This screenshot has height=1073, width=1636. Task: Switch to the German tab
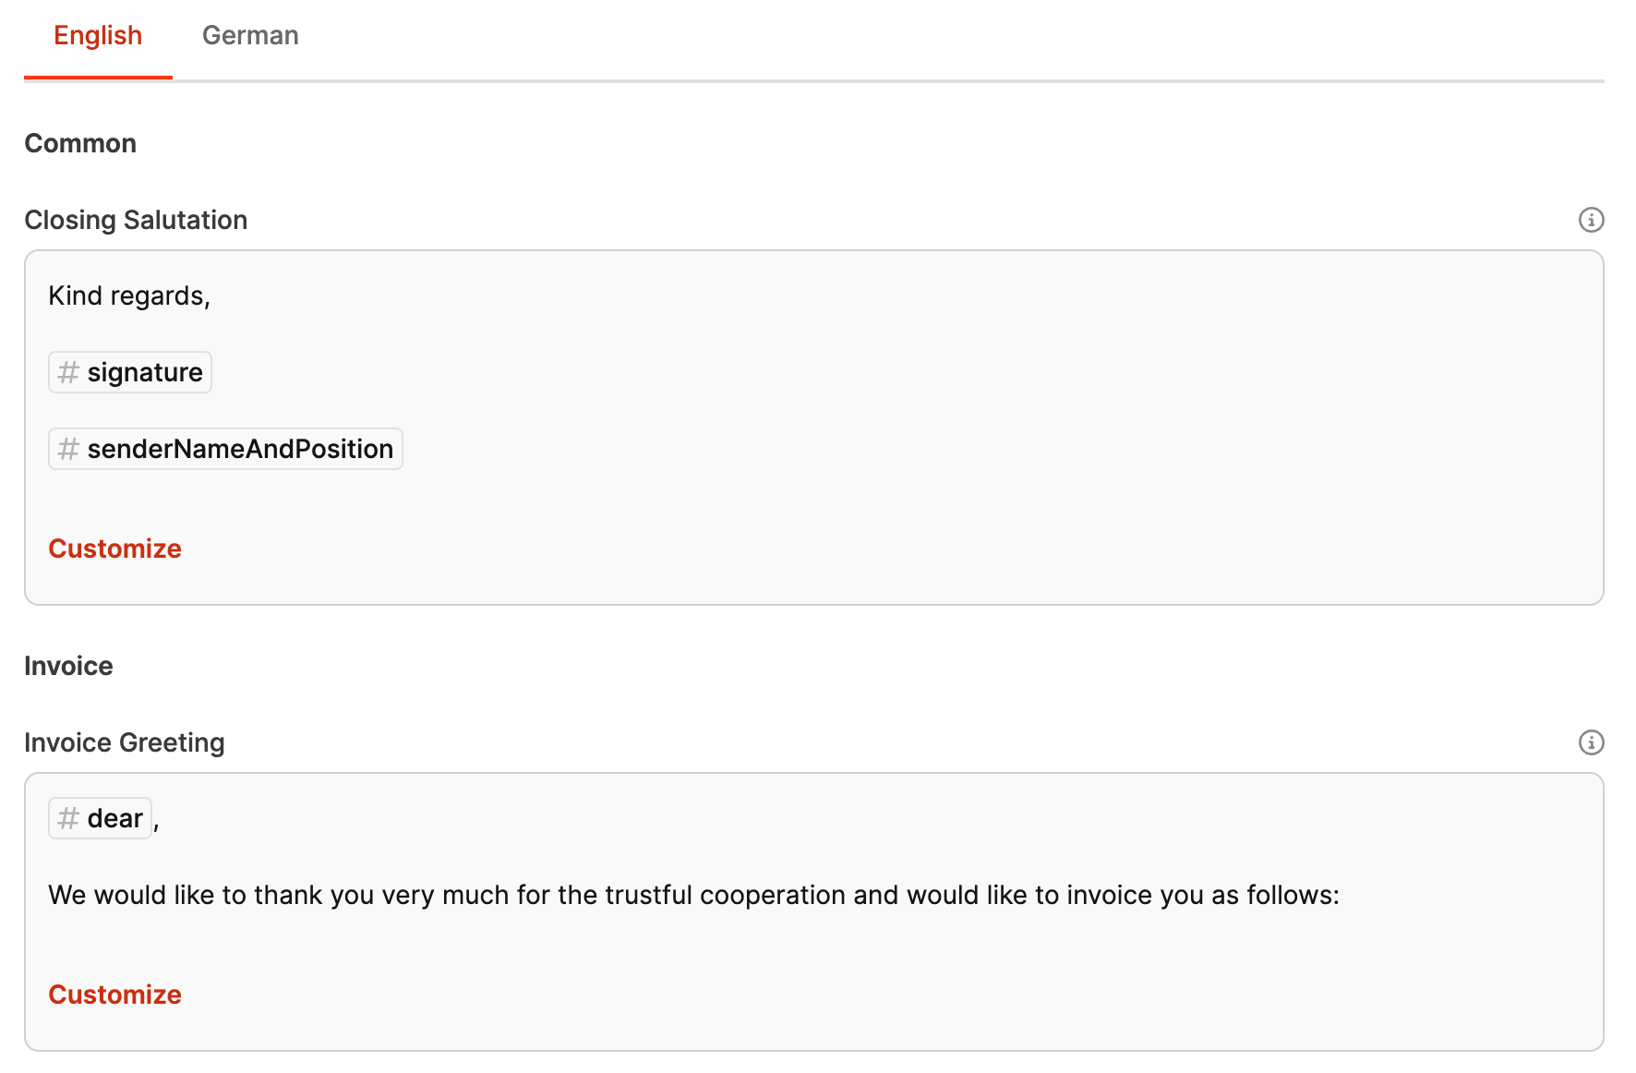point(250,36)
